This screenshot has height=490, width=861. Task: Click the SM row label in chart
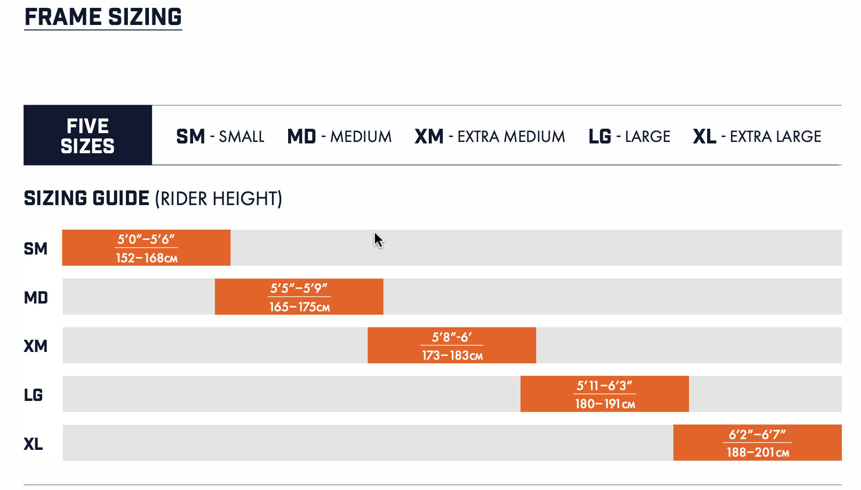pos(36,249)
